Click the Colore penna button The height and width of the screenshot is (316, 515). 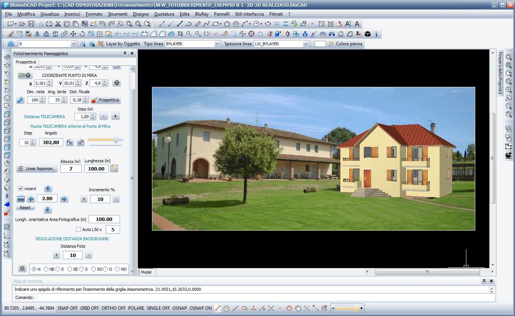coord(345,44)
